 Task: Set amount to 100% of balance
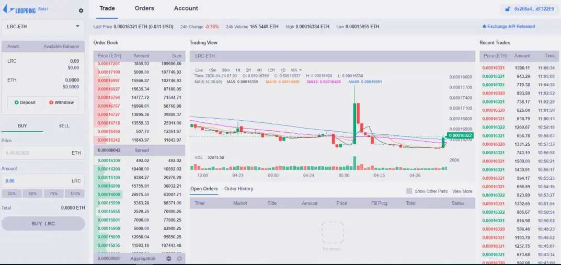coord(75,193)
